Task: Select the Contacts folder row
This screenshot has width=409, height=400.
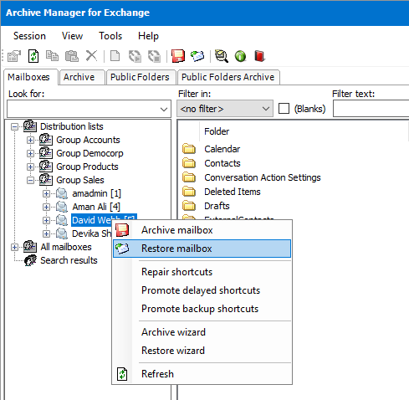Action: coord(222,163)
